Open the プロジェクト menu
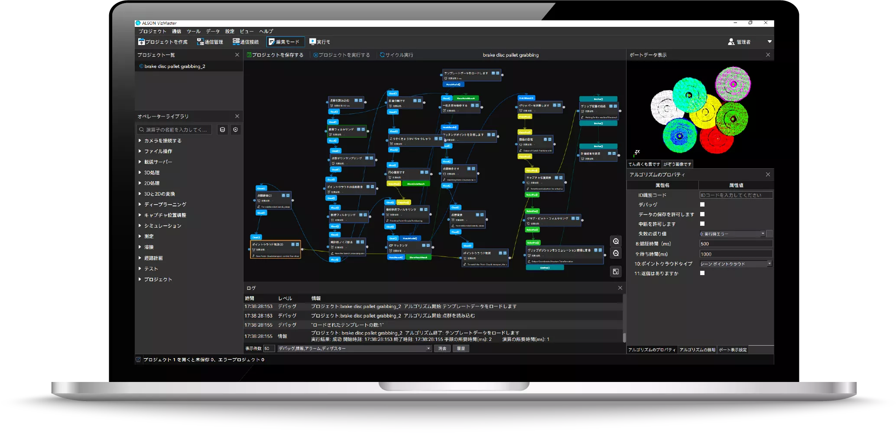 (153, 31)
